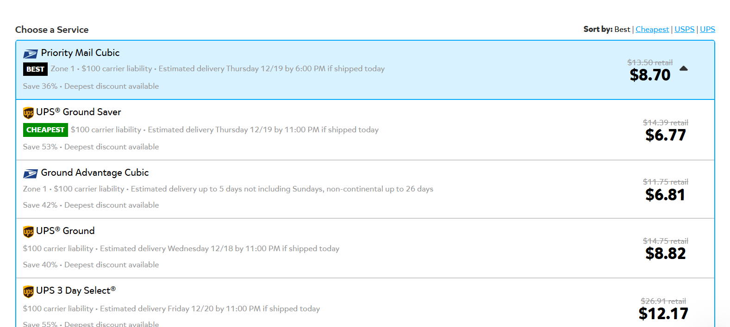Pick the Ground Advantage Cubic service

click(x=365, y=189)
